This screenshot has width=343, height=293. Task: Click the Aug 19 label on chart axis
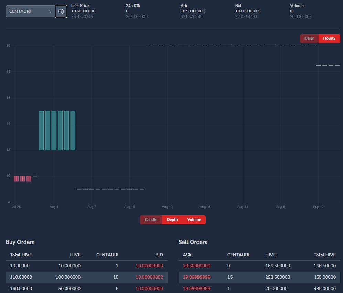[167, 207]
